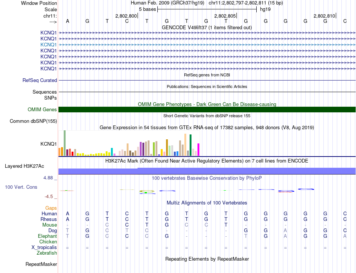The height and width of the screenshot is (273, 356).
Task: Click the "hg19" label beside the scale bar
Action: pos(265,9)
